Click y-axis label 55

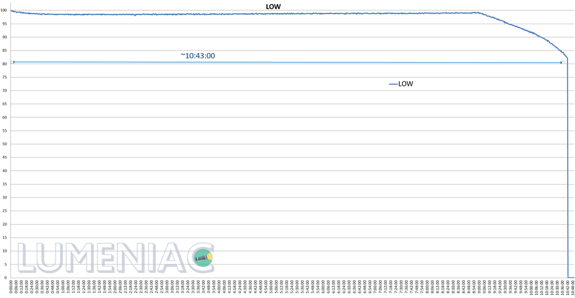(5, 131)
